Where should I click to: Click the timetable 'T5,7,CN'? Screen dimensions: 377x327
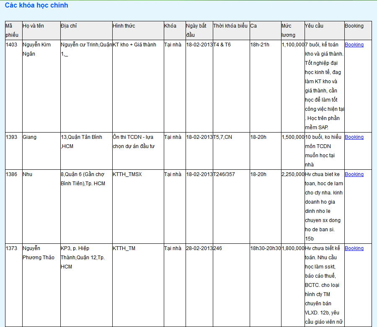tap(223, 137)
